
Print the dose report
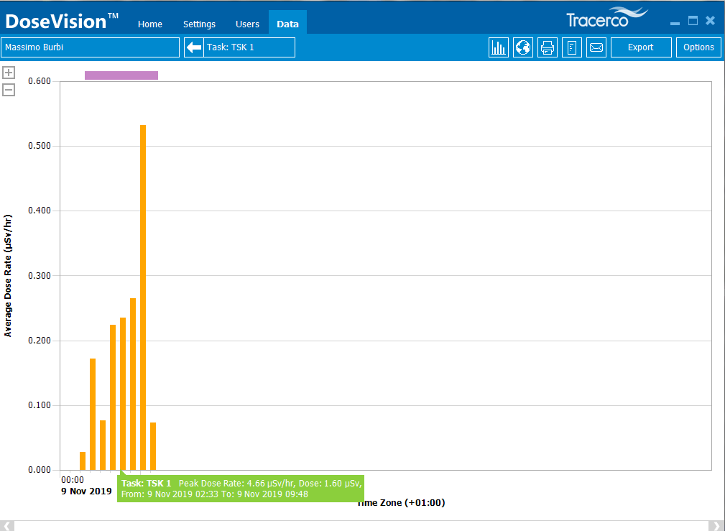point(548,47)
